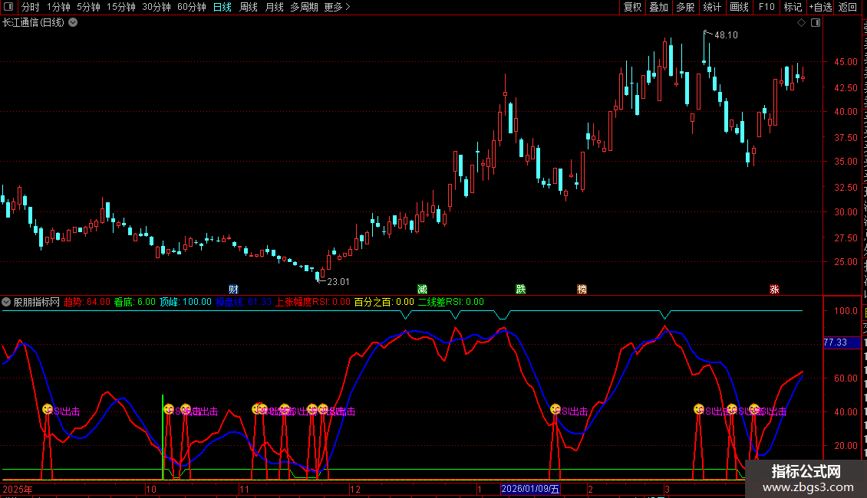Screen dimensions: 867x498
Task: Click the 多股 multi-stock button
Action: (686, 7)
